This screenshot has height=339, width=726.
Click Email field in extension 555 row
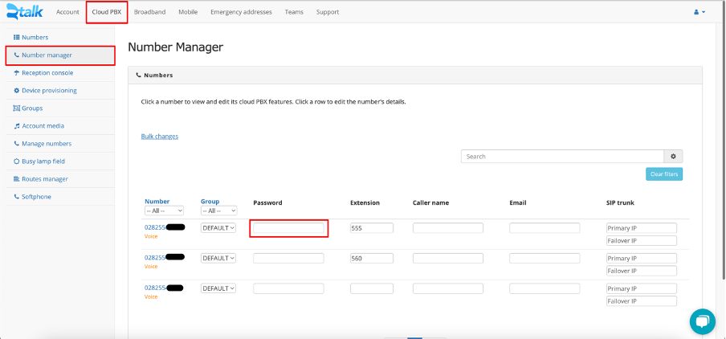544,228
